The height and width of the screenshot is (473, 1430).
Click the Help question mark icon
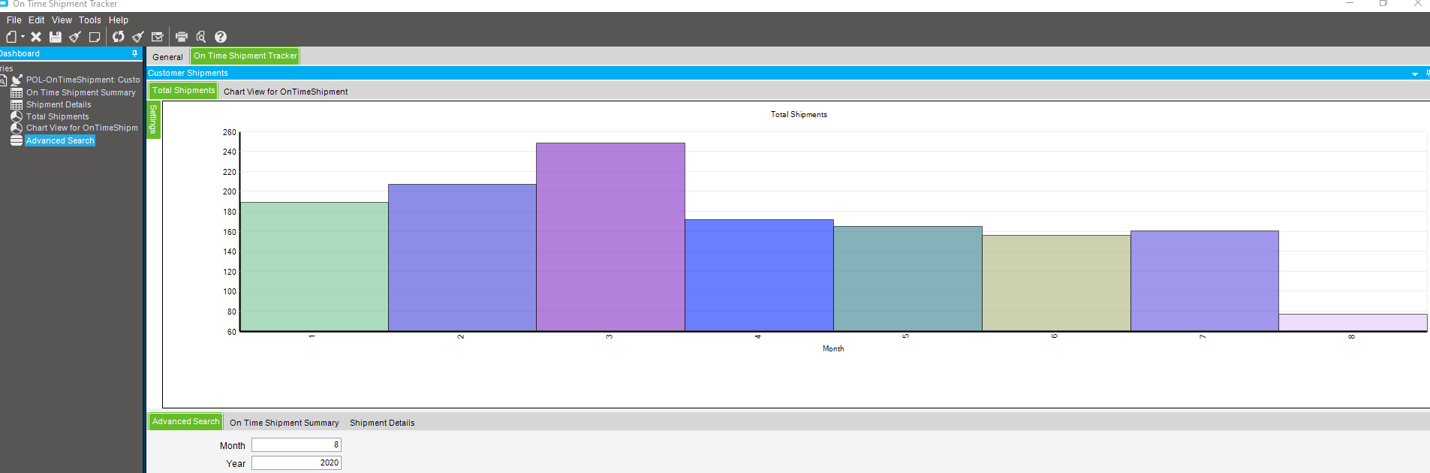[221, 37]
